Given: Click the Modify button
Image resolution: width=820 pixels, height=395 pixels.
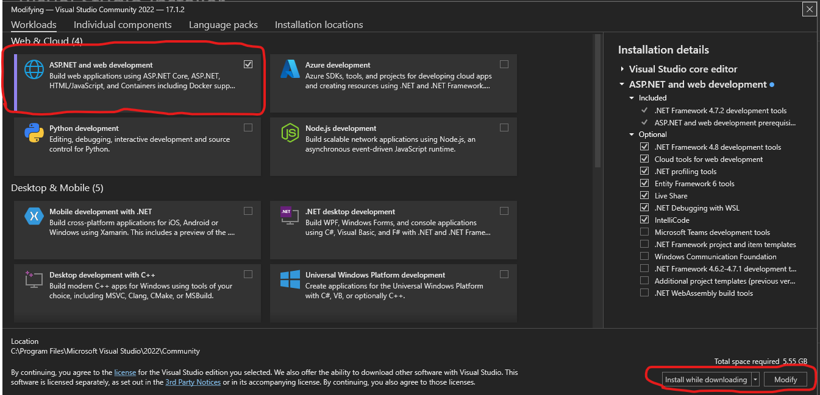Looking at the screenshot, I should (785, 379).
